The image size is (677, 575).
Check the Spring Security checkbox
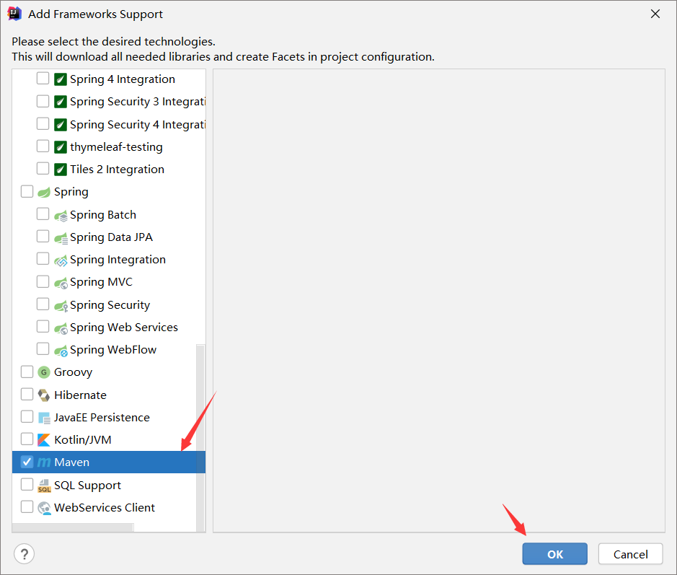pyautogui.click(x=43, y=304)
